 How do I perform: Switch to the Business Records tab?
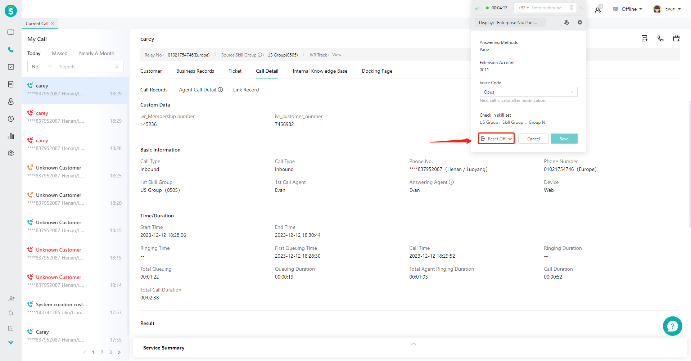click(x=195, y=71)
